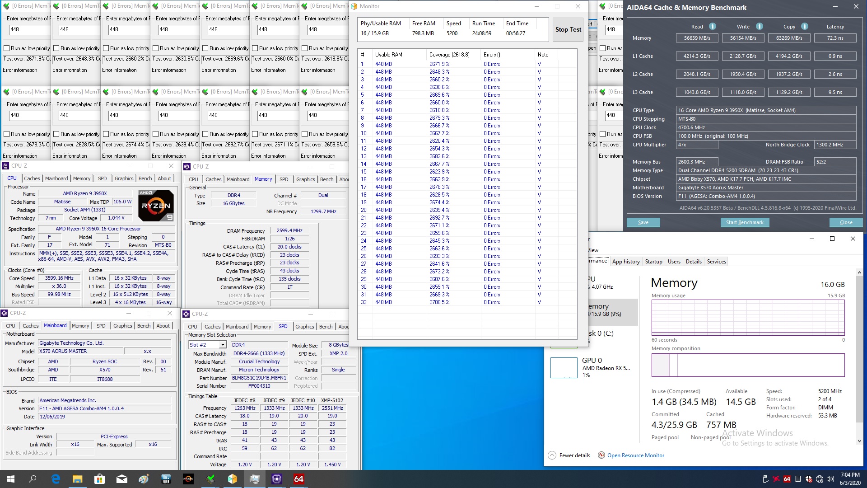Click Close button in AIDA64 benchmark
Screen dimensions: 867x488
pos(846,222)
